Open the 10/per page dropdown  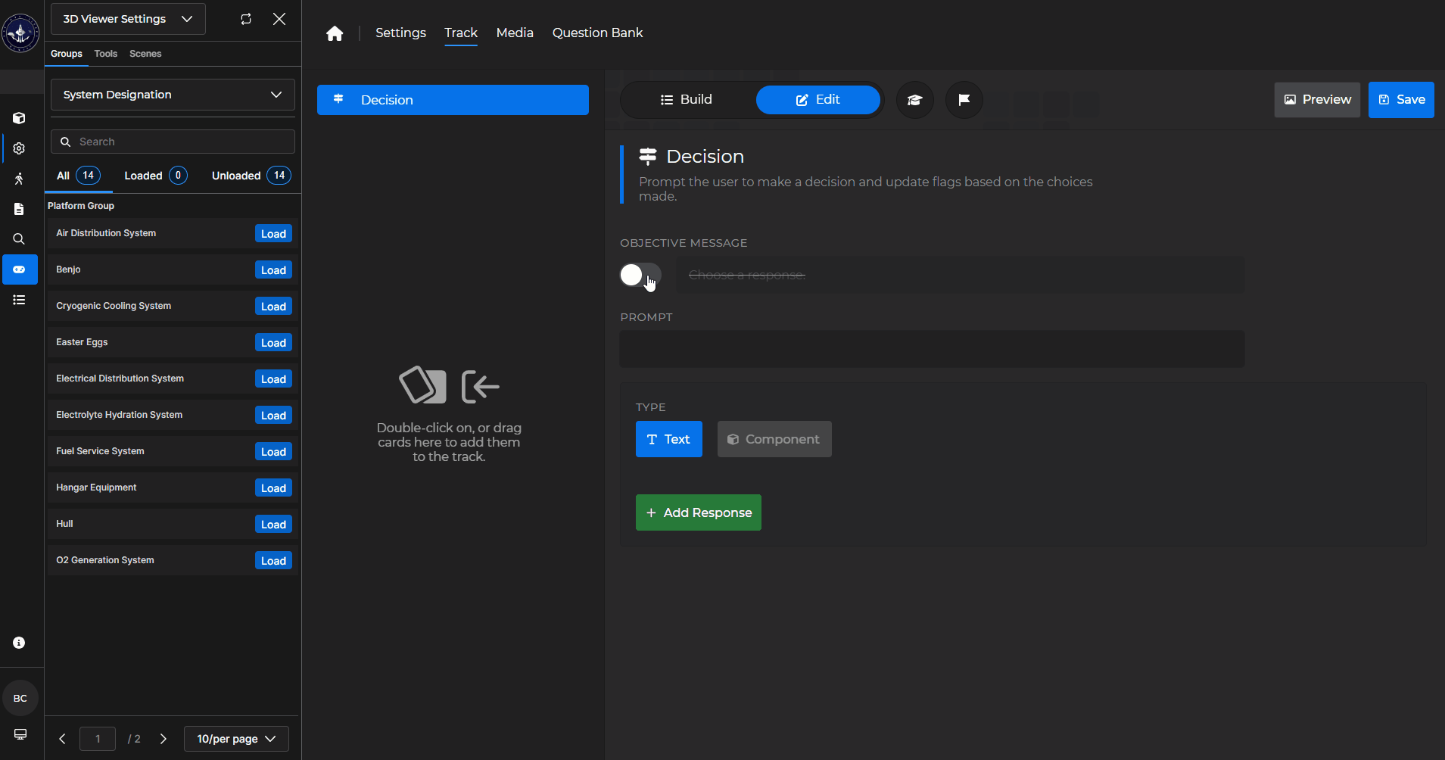(236, 739)
